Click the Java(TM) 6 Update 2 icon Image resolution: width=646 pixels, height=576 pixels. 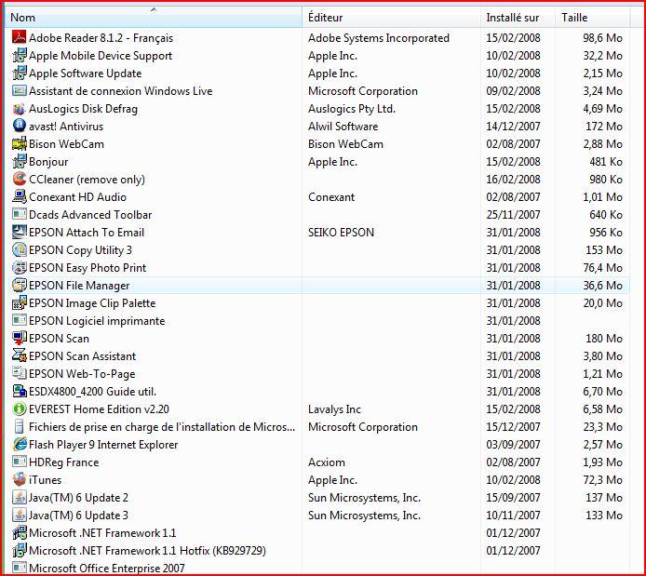[x=19, y=497]
